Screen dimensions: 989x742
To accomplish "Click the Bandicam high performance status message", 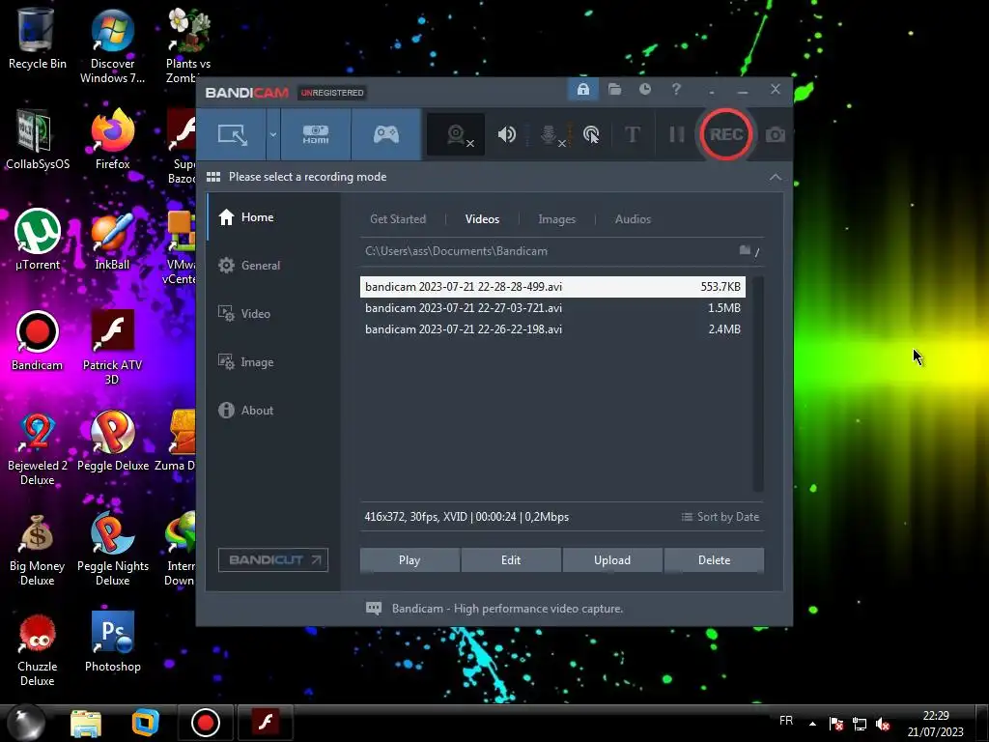I will pos(507,609).
